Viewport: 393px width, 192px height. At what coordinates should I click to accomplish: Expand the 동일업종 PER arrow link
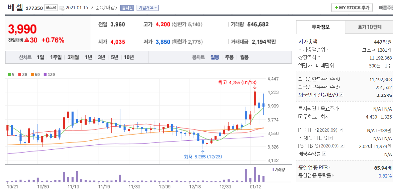[330, 168]
